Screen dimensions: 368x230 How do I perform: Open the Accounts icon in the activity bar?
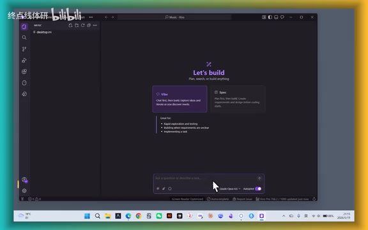24,180
